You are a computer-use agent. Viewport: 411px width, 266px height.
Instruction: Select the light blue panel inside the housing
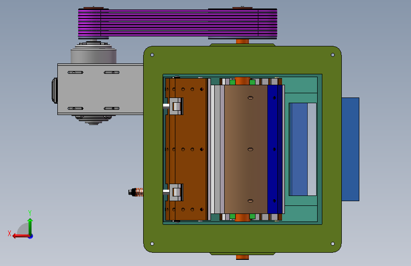tap(299, 149)
